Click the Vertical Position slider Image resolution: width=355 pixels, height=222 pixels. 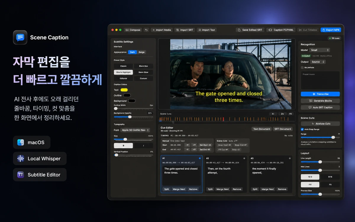point(133,155)
